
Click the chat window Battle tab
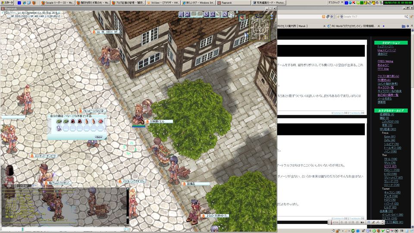point(24,186)
